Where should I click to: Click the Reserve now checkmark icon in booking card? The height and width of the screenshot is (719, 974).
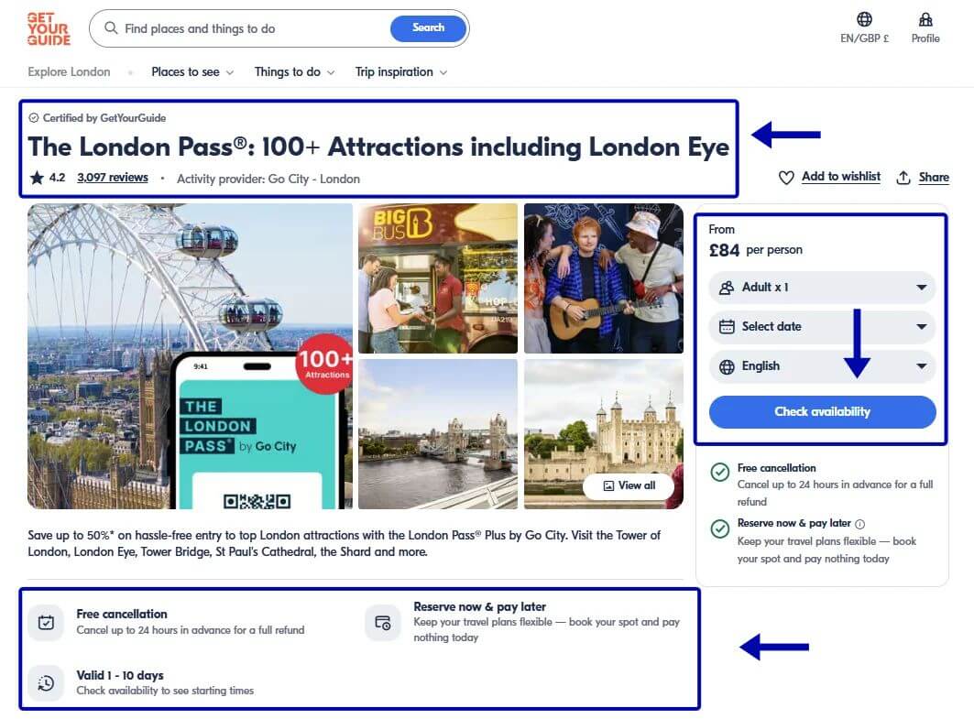click(720, 528)
